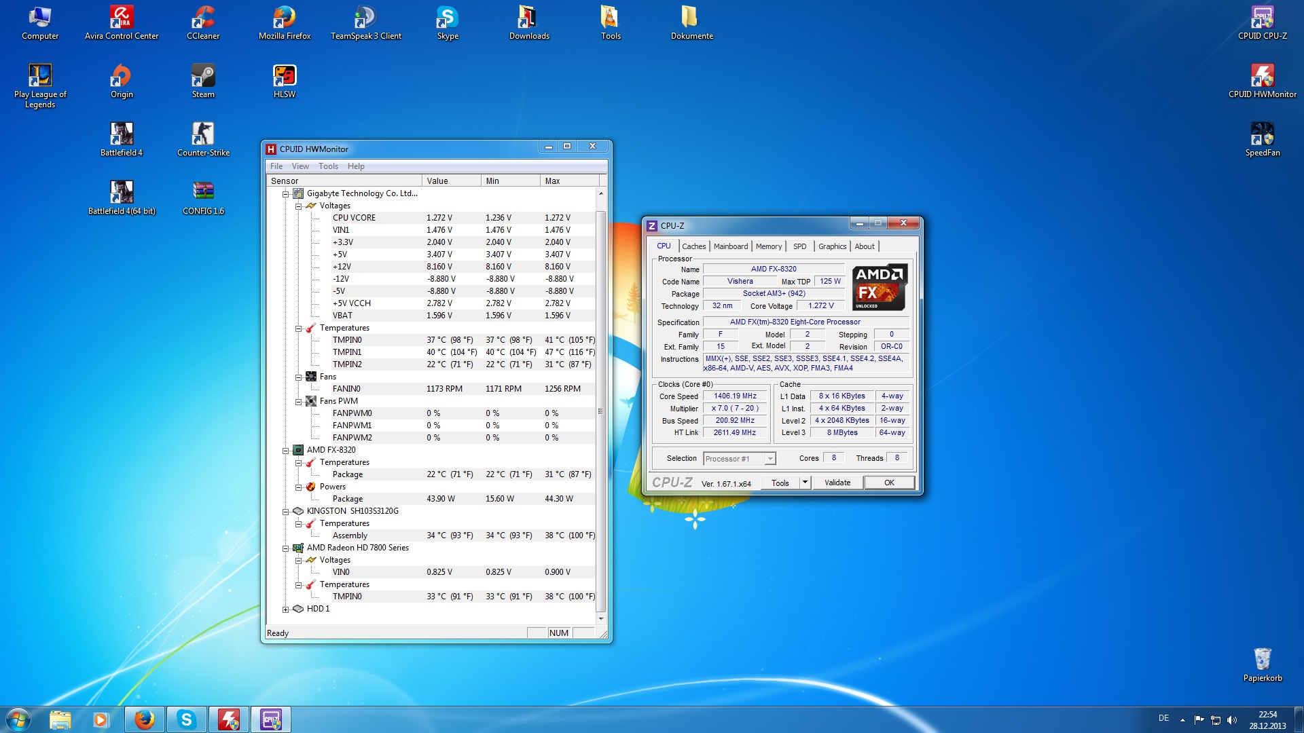1304x733 pixels.
Task: Select Play League of Legends icon
Action: 40,86
